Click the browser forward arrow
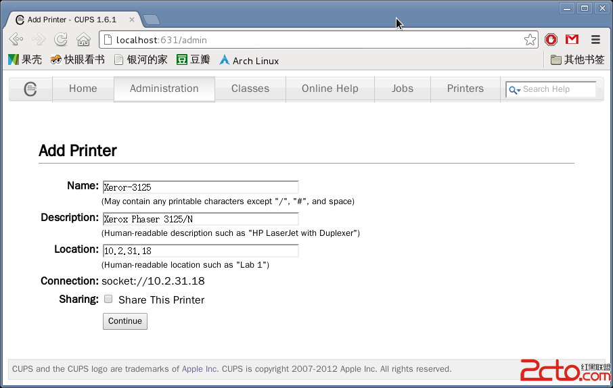Viewport: 613px width, 388px height. click(x=39, y=39)
